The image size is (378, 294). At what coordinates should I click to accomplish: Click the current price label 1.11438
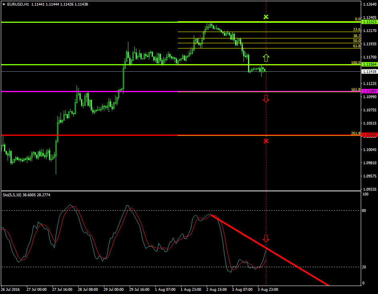click(x=369, y=71)
